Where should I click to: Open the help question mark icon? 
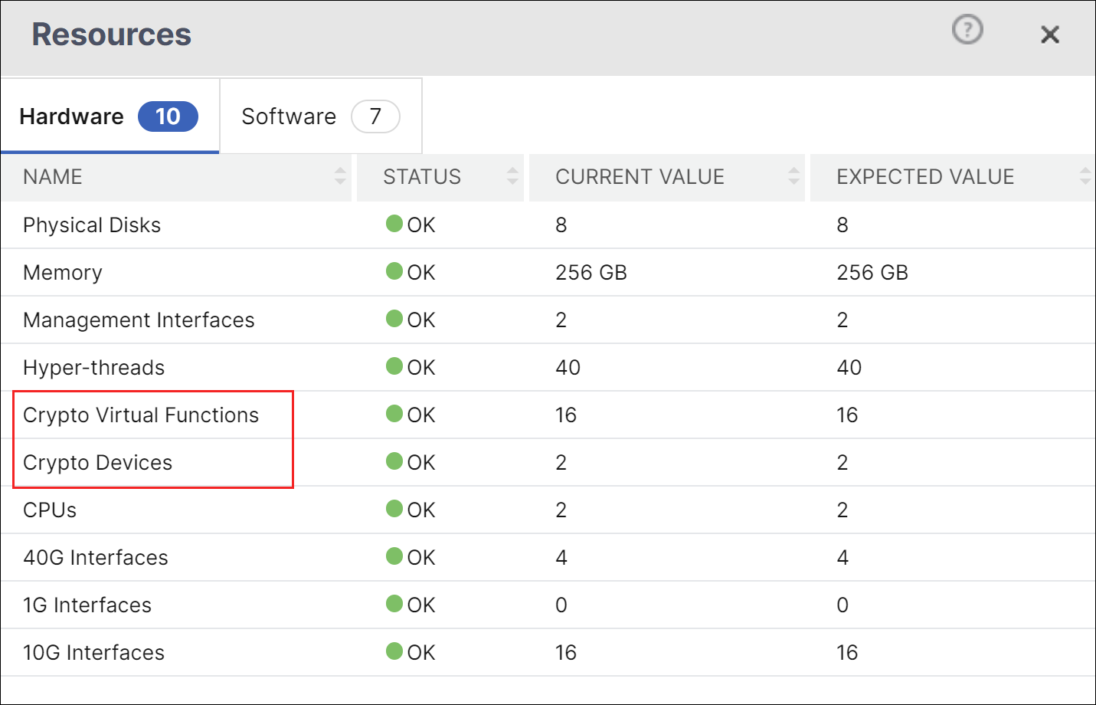(967, 30)
